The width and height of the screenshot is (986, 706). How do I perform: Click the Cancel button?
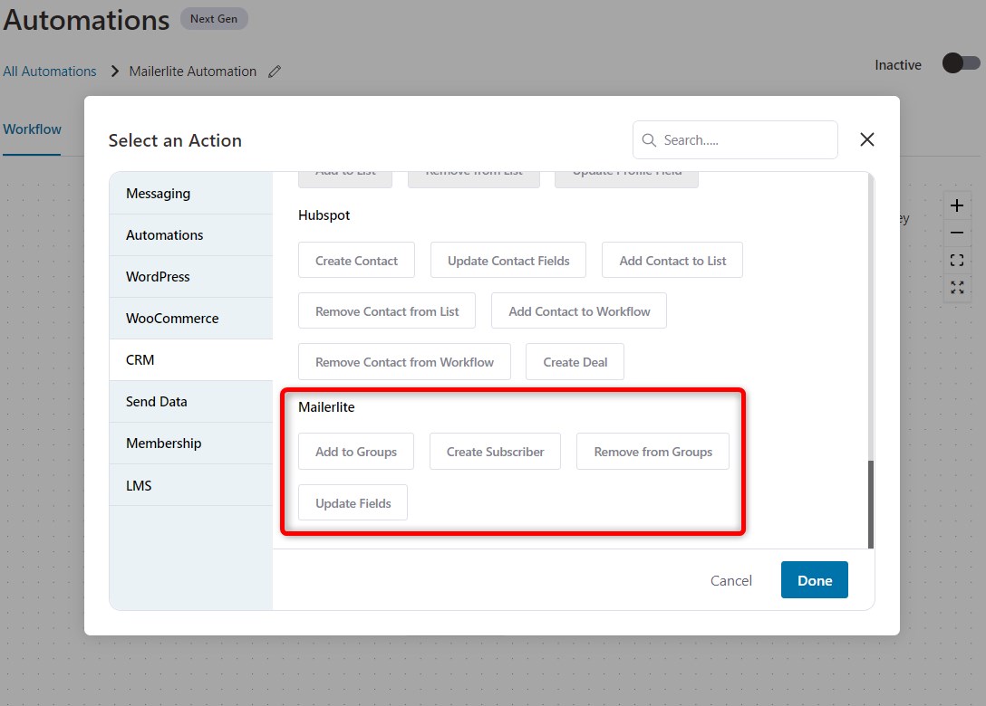730,580
